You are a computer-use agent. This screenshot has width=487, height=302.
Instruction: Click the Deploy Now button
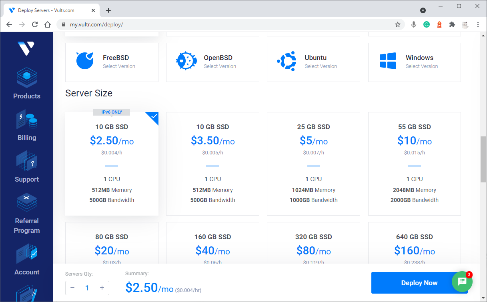[x=419, y=283]
